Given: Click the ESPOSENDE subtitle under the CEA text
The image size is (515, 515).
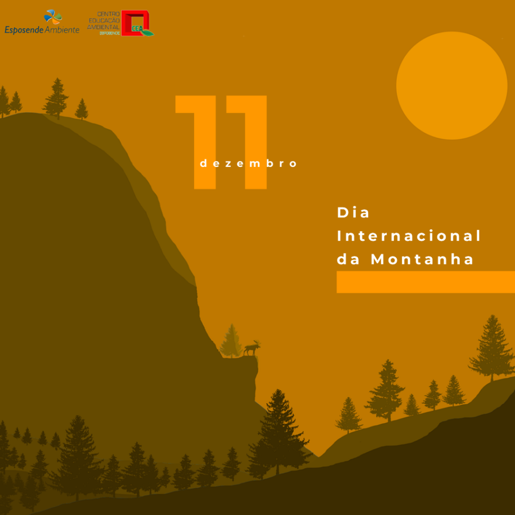Looking at the screenshot, I should (x=110, y=32).
